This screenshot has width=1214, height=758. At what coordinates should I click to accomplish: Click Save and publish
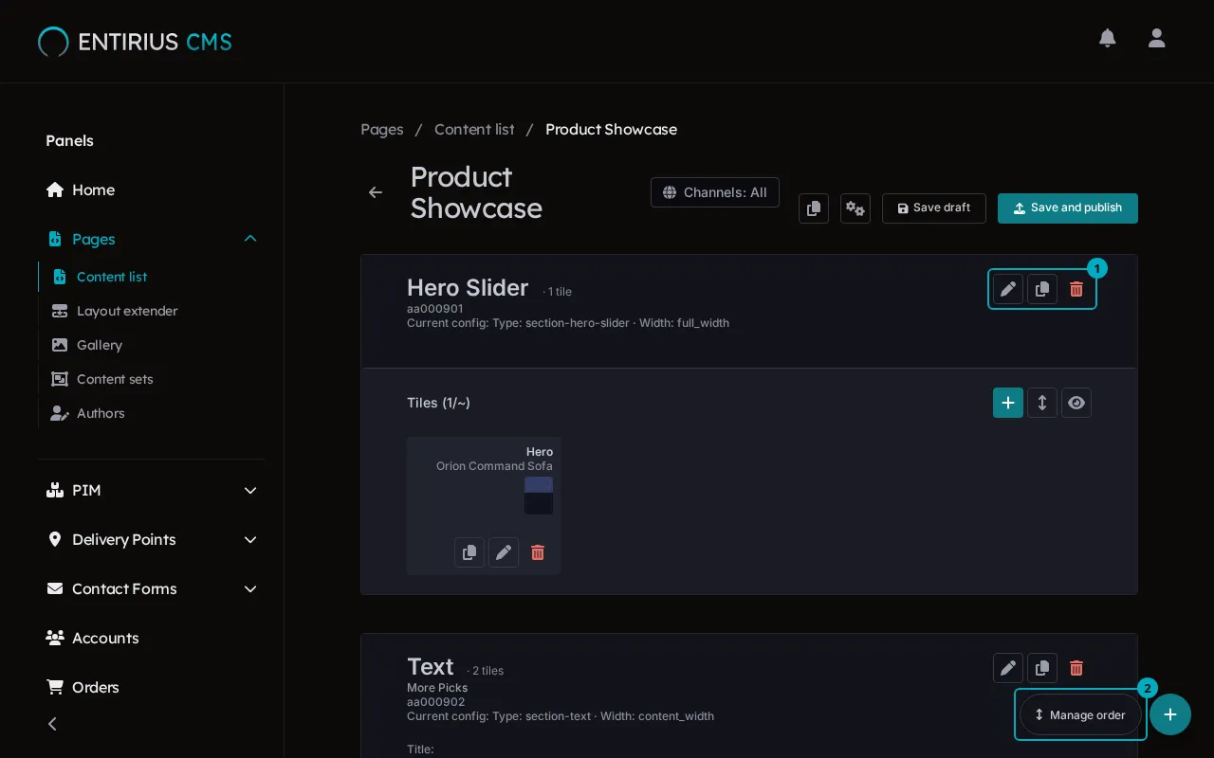click(x=1068, y=208)
